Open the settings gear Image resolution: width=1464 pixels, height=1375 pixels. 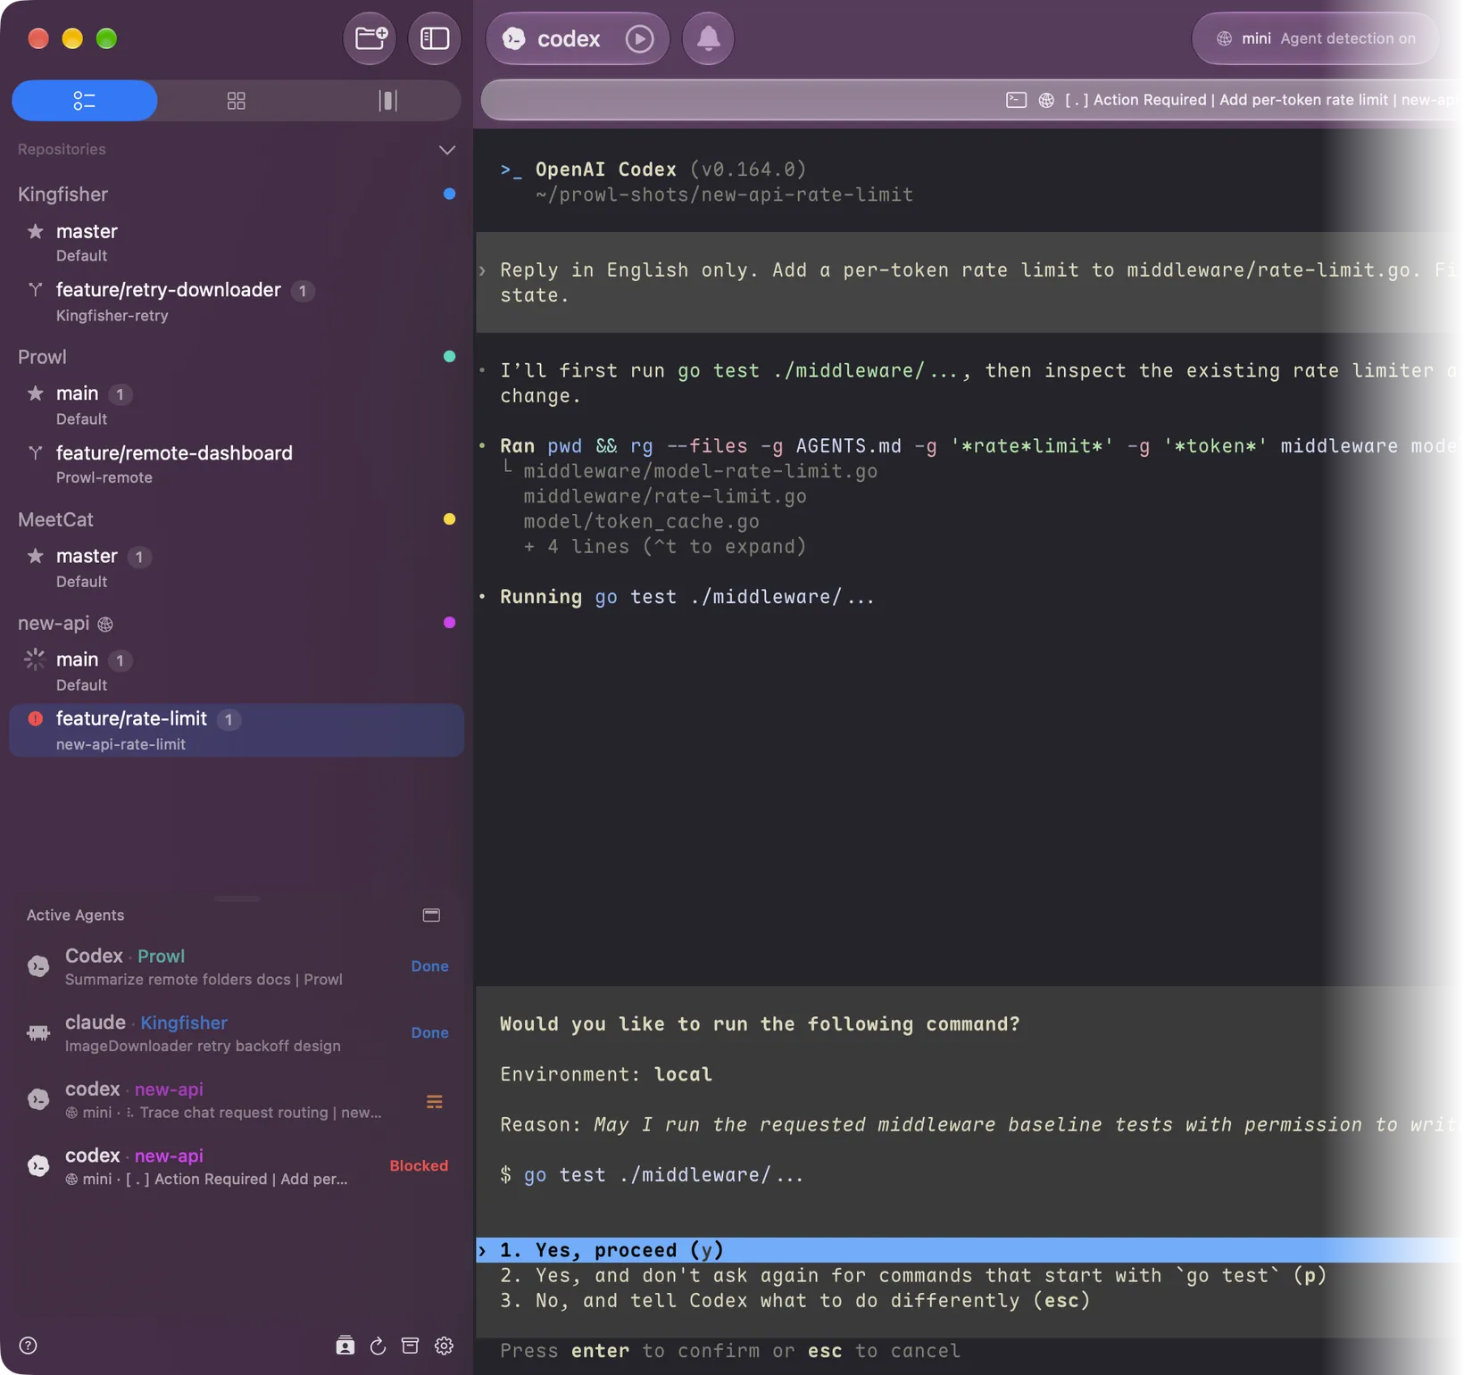tap(444, 1346)
